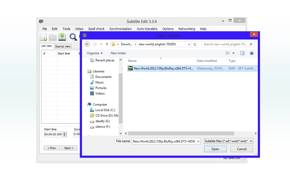Click the Find magnifier toolbar icon
This screenshot has width=290, height=178.
pyautogui.click(x=73, y=37)
